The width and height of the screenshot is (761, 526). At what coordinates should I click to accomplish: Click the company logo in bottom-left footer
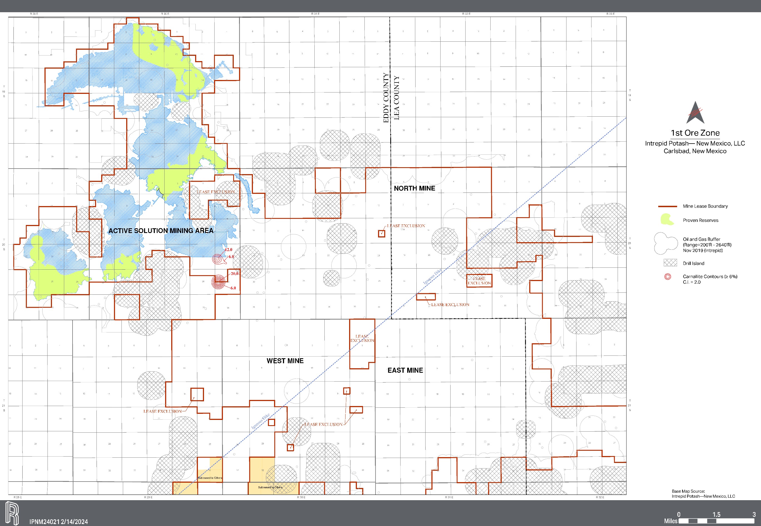pos(12,513)
